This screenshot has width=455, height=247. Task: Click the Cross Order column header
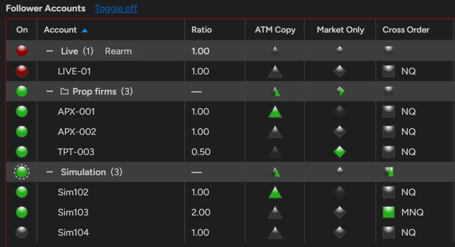(415, 30)
